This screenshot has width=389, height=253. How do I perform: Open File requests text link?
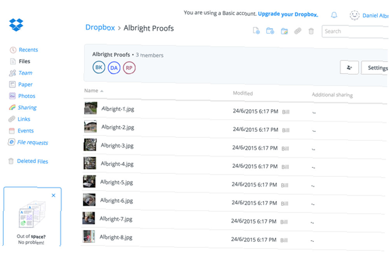[x=33, y=142]
